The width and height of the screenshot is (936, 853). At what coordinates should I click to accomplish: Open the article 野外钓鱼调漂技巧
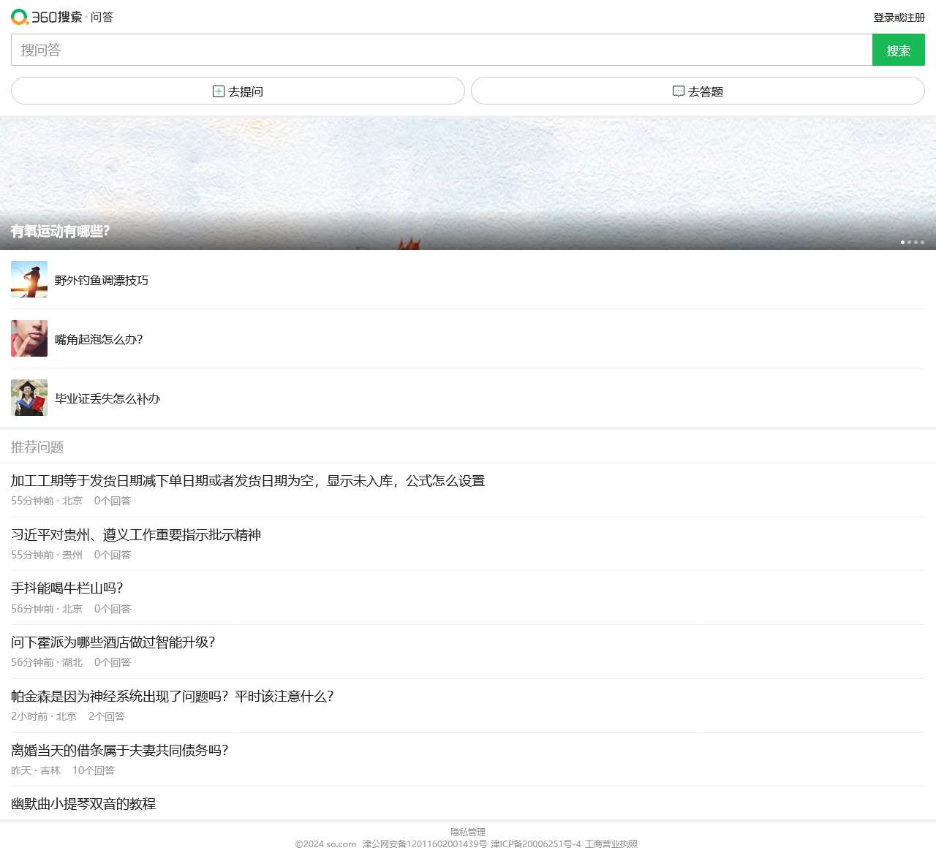tap(102, 280)
